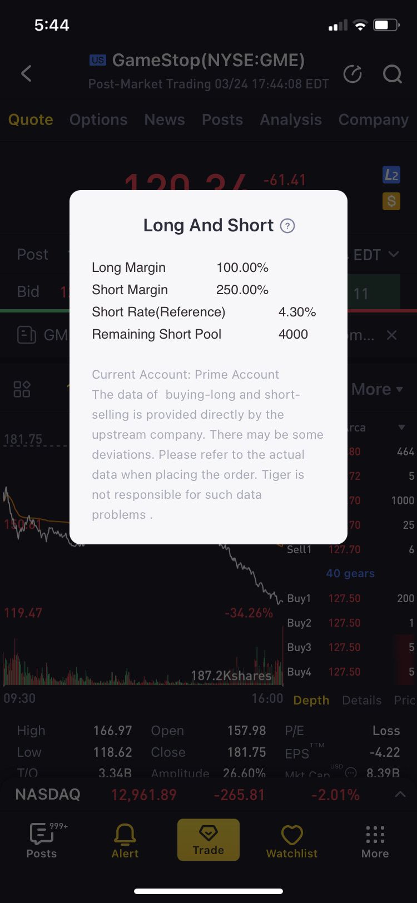Tap the back arrow icon

pyautogui.click(x=26, y=73)
